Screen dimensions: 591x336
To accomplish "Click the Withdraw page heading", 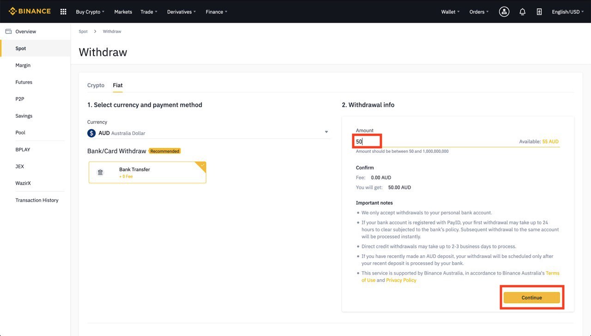I will pos(103,52).
